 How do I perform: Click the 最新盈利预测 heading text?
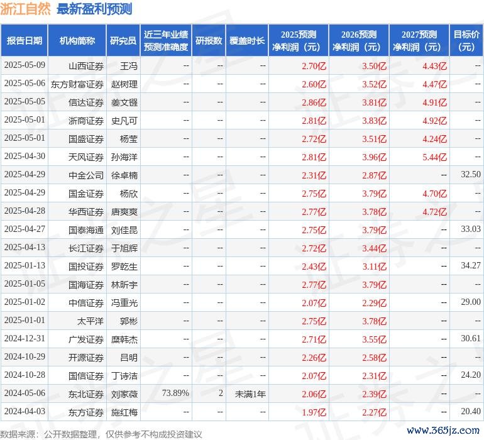coord(94,9)
